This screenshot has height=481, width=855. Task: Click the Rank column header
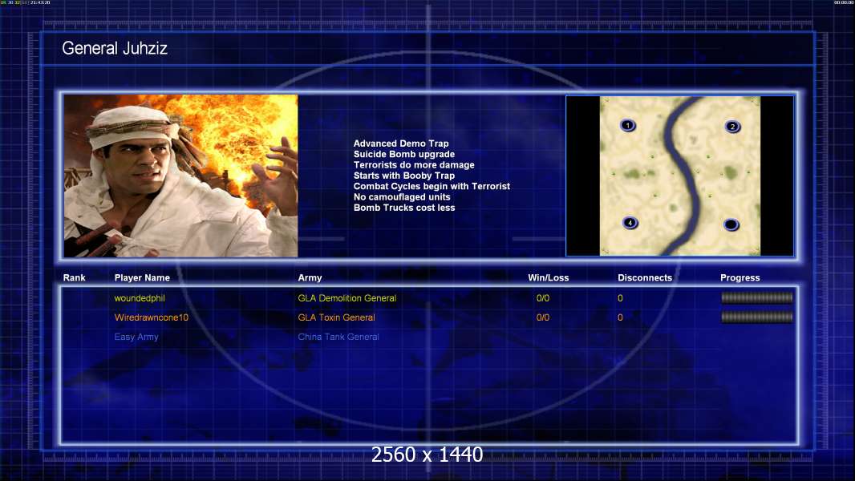tap(74, 278)
